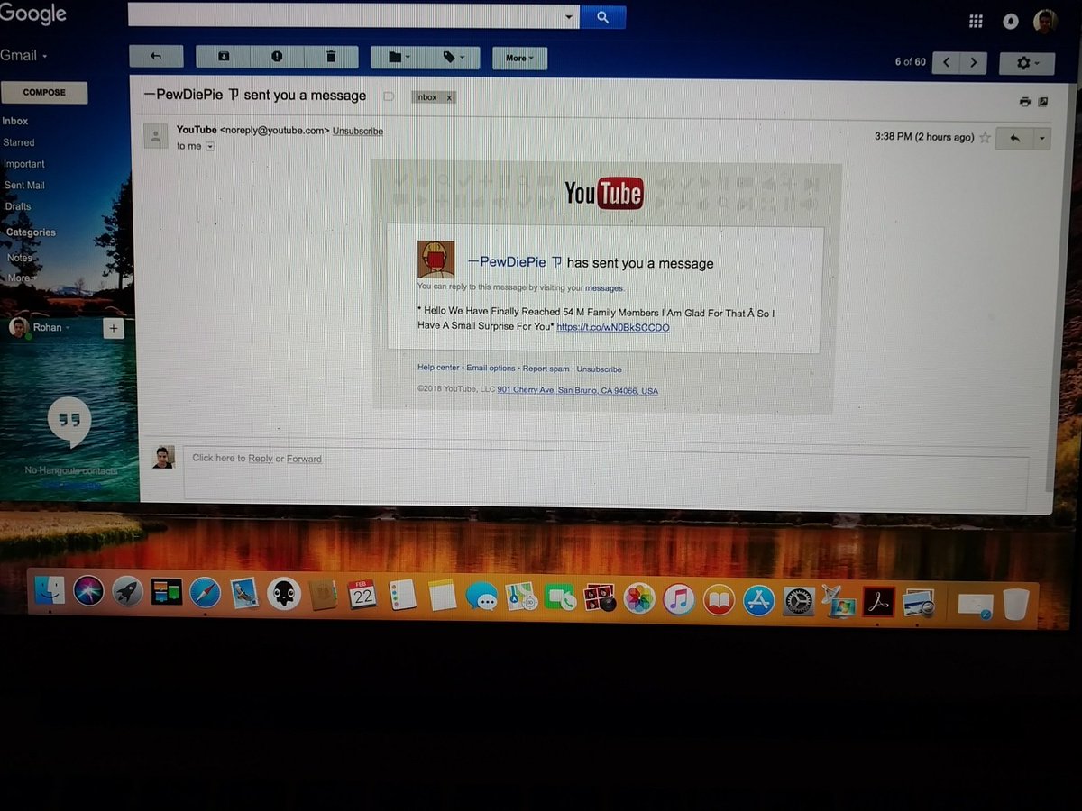Screen dimensions: 1082x811
Task: Start a new Hangouts chat with plus button
Action: pos(113,328)
